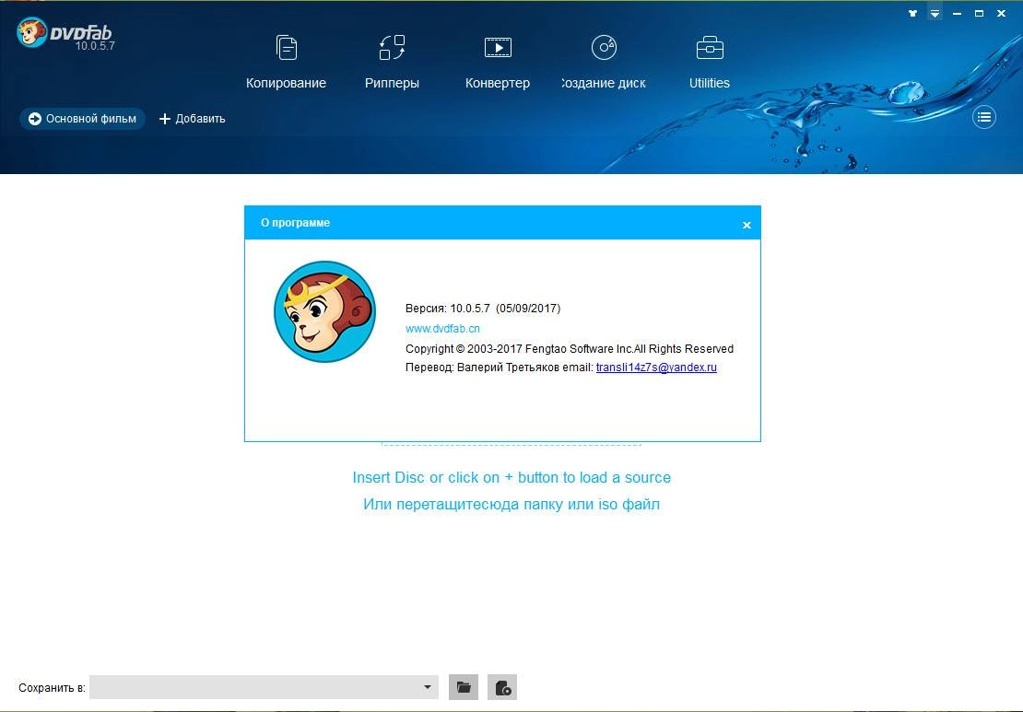
Task: Open the Копирование module icon
Action: [287, 48]
